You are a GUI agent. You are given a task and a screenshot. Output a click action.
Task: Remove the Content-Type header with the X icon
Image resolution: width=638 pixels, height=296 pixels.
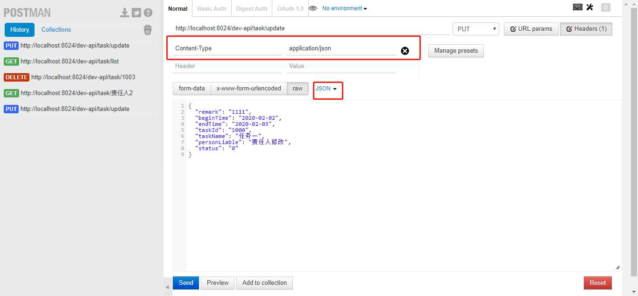405,51
